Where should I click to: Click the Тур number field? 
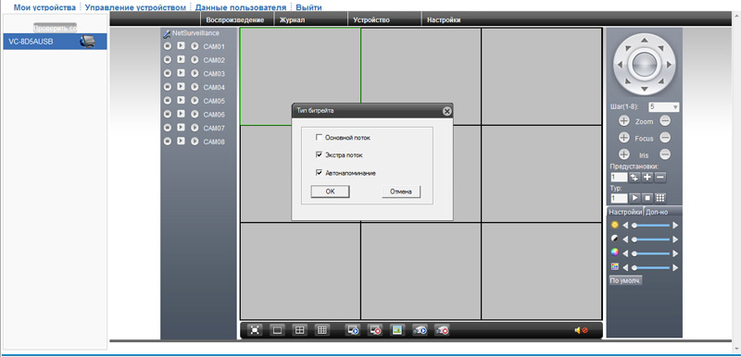[619, 199]
